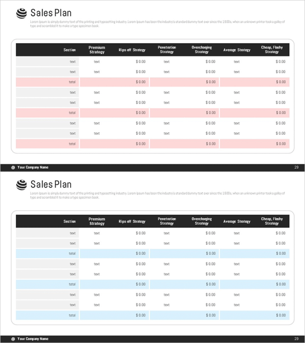Click the small footer logo on the top slide
Viewport: 305px width, 343px height.
tap(13, 167)
